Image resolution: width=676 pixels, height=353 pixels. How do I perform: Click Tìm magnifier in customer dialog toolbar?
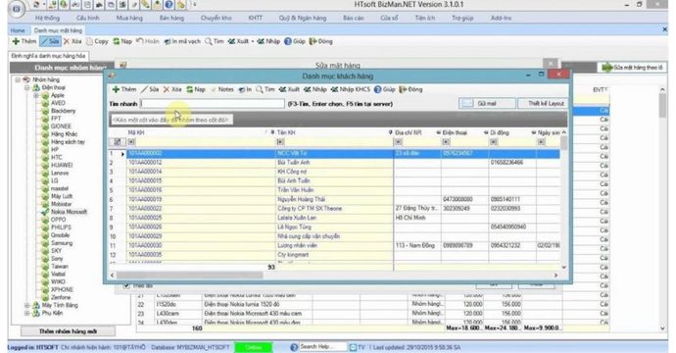[x=260, y=89]
